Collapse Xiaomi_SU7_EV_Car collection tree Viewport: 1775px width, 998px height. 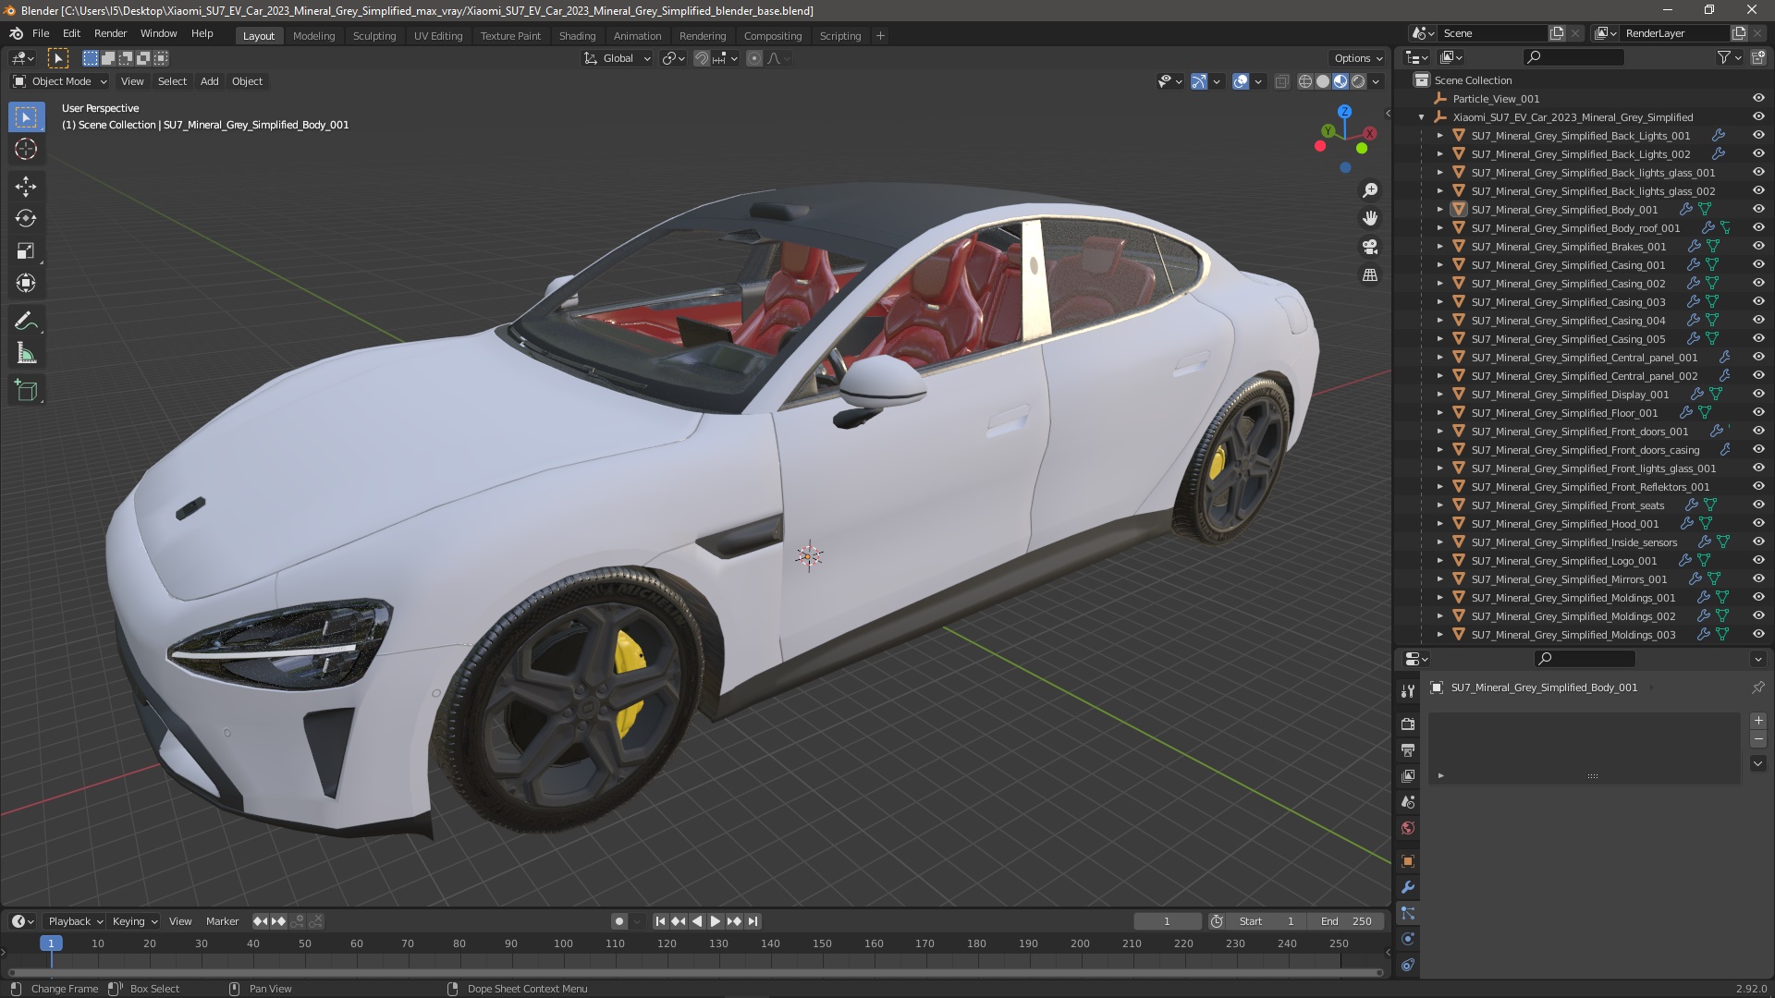click(1422, 117)
